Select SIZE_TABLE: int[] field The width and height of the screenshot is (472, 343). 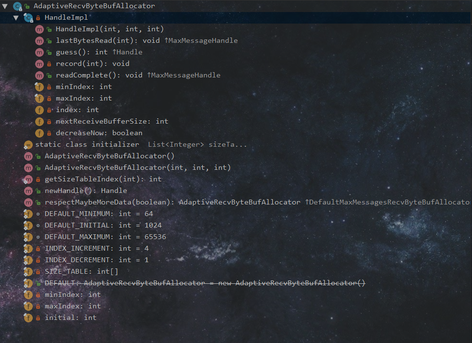[81, 272]
